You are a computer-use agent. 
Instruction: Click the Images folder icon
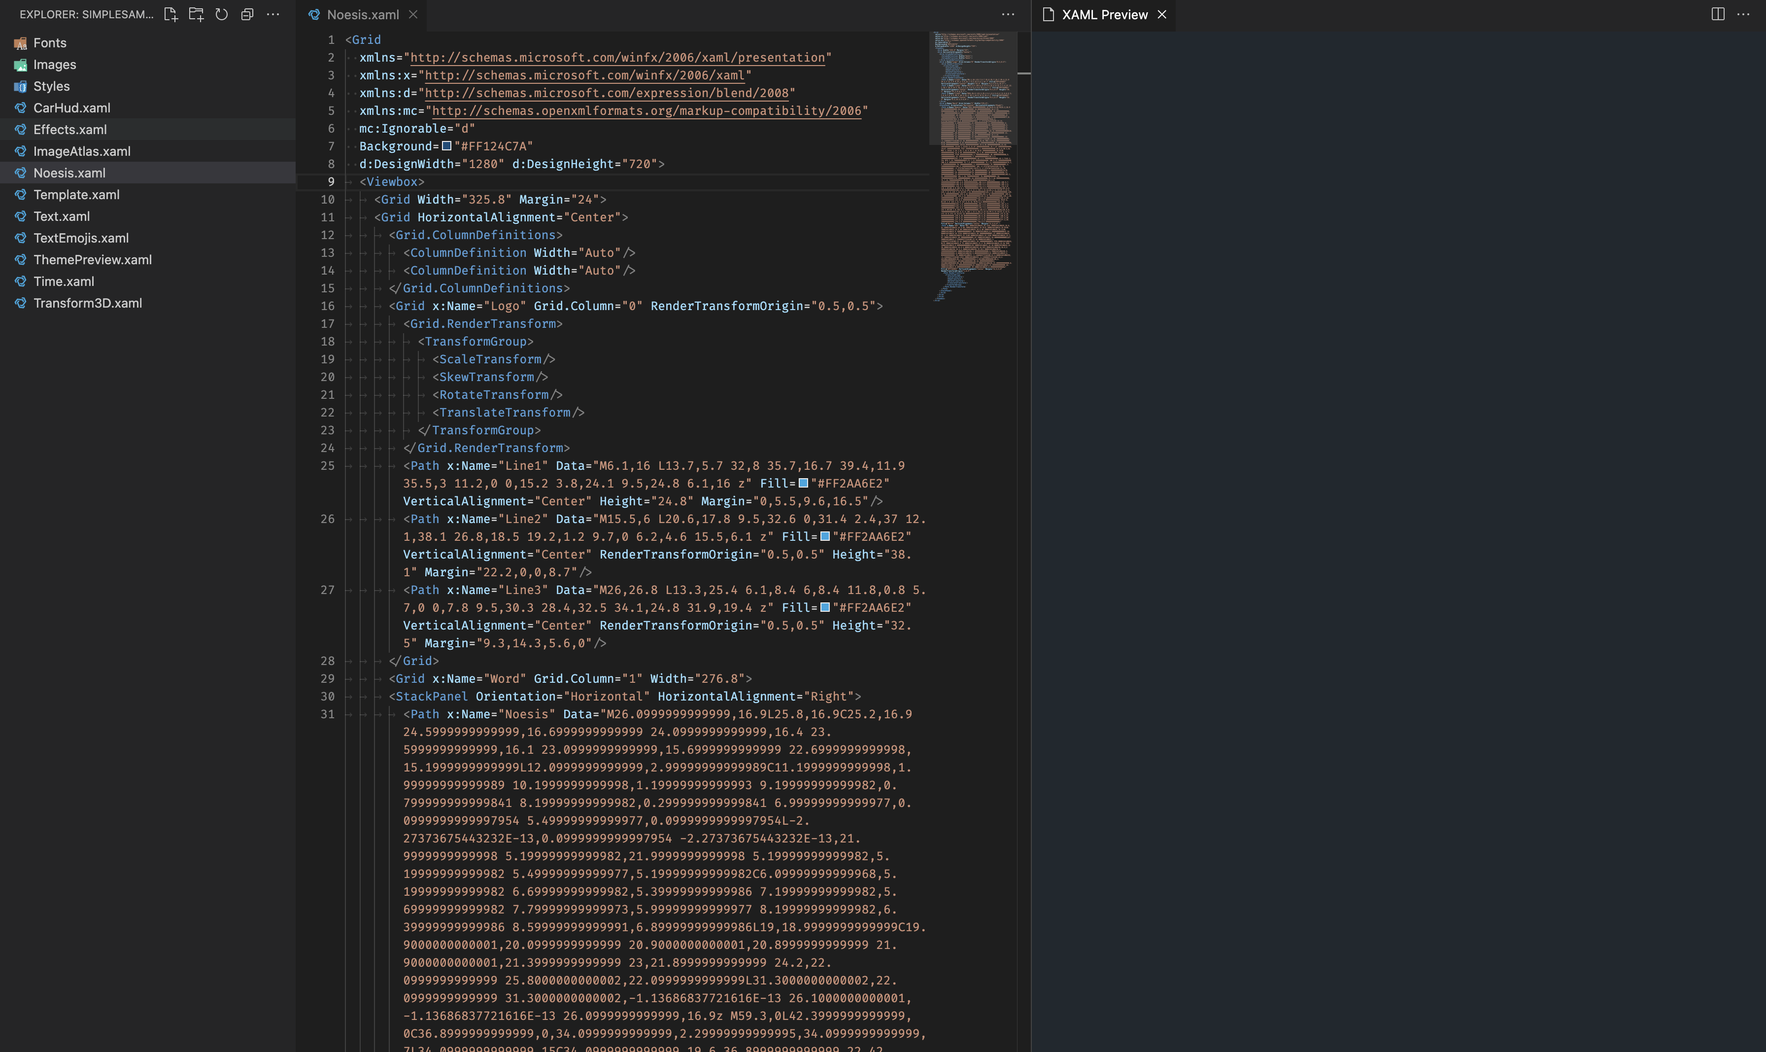[21, 65]
